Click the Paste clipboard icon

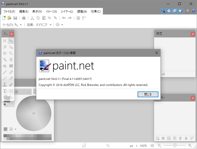point(44,18)
